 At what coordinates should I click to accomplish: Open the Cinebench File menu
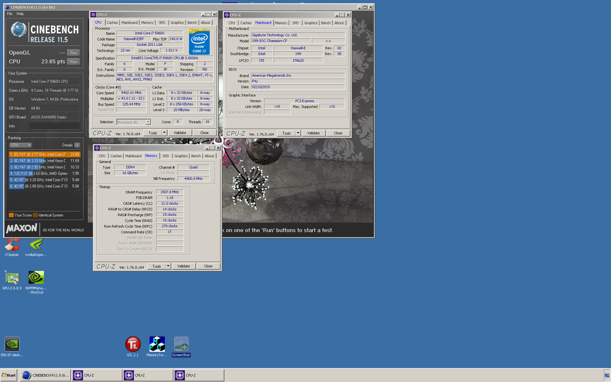click(x=10, y=14)
